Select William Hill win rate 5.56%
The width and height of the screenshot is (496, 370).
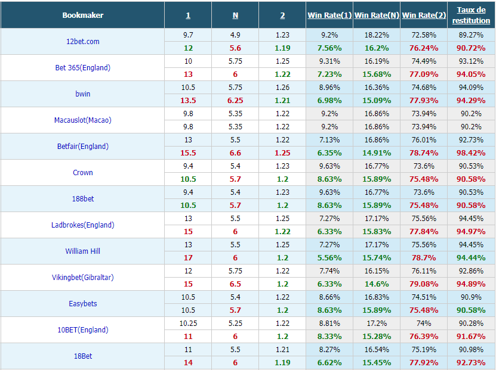tap(329, 257)
